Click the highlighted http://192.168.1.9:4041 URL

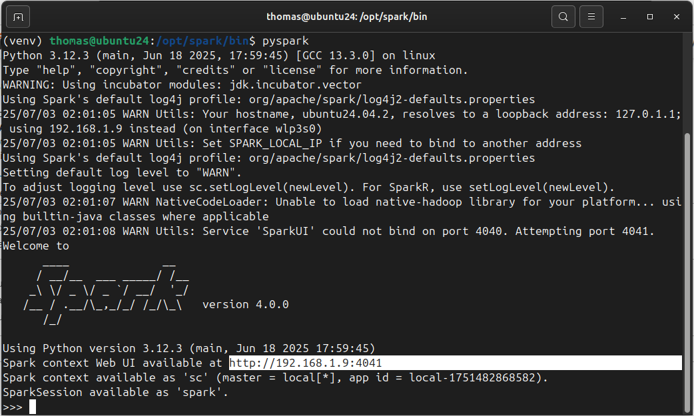pos(306,363)
